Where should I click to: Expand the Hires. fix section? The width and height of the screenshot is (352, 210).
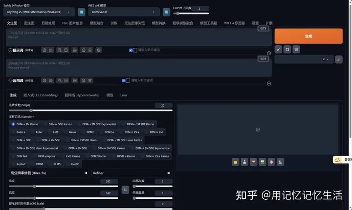48,172
